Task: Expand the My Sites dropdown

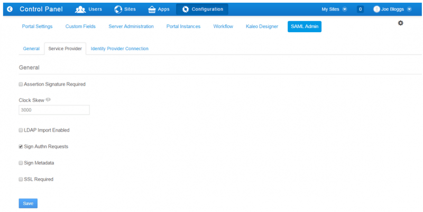Action: [x=334, y=9]
